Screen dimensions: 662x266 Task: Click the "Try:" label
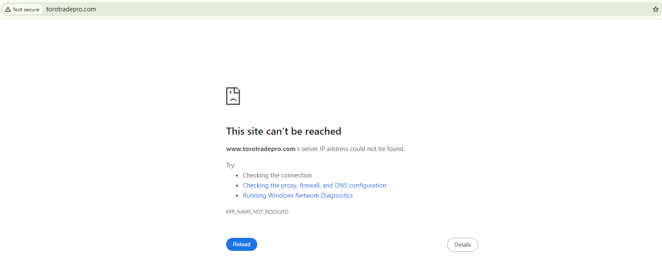coord(231,165)
